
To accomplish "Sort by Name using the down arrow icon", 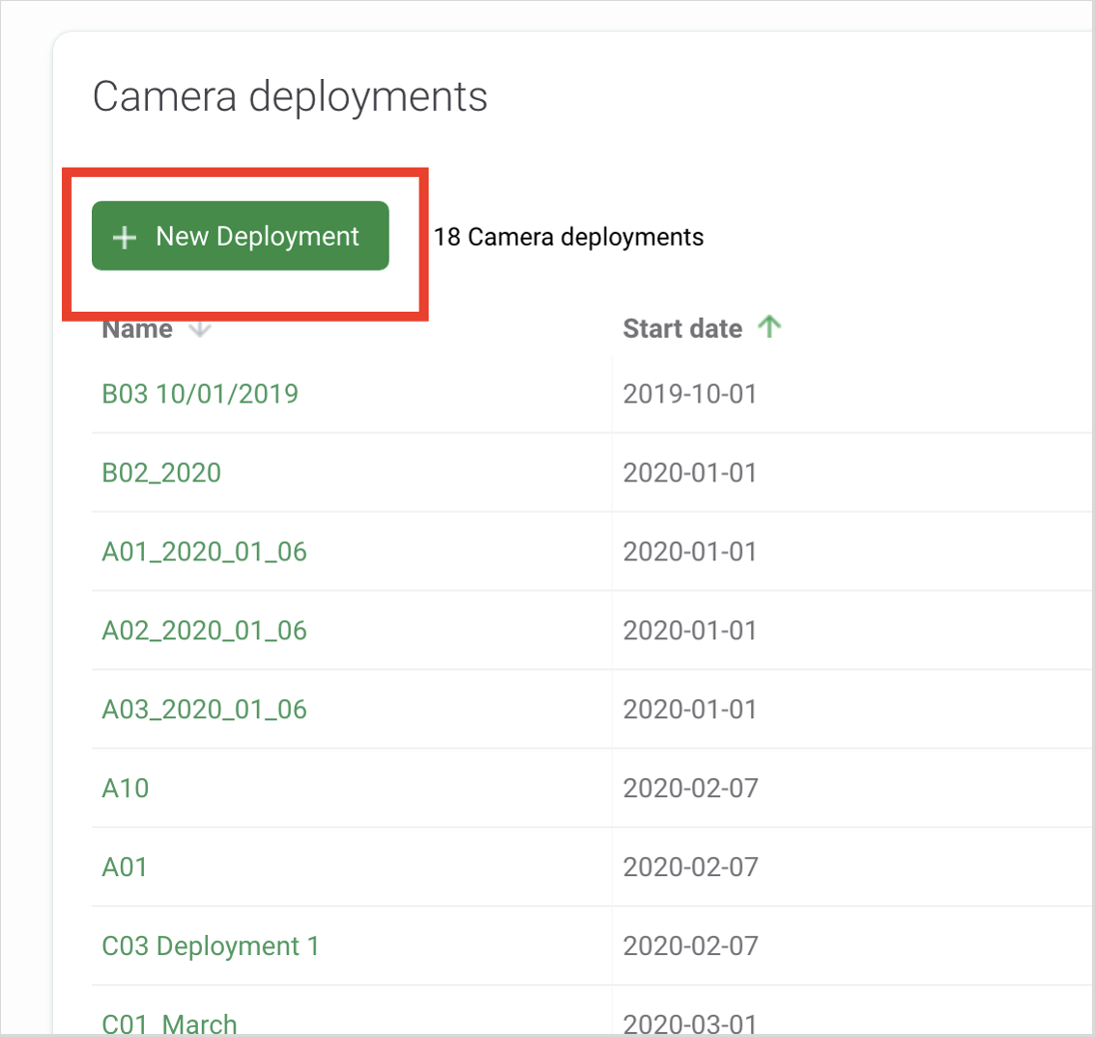I will click(x=200, y=329).
